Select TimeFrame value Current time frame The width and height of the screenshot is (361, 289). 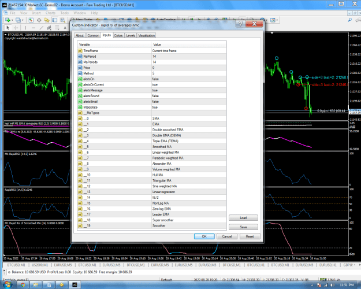(189, 51)
